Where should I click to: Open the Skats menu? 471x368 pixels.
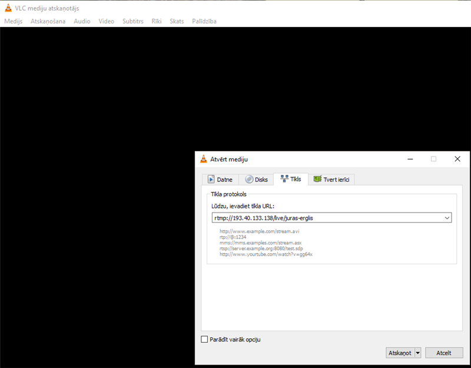point(177,21)
